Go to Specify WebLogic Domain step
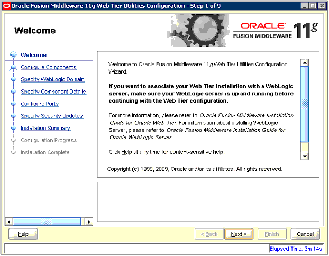Screen dimensions: 329x256 pyautogui.click(x=53, y=79)
